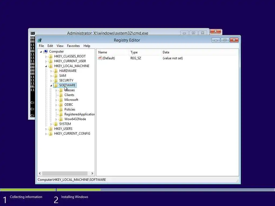Select the Policies key label
275x206 pixels.
coord(70,109)
